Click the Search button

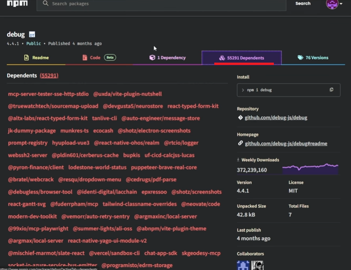tap(303, 3)
